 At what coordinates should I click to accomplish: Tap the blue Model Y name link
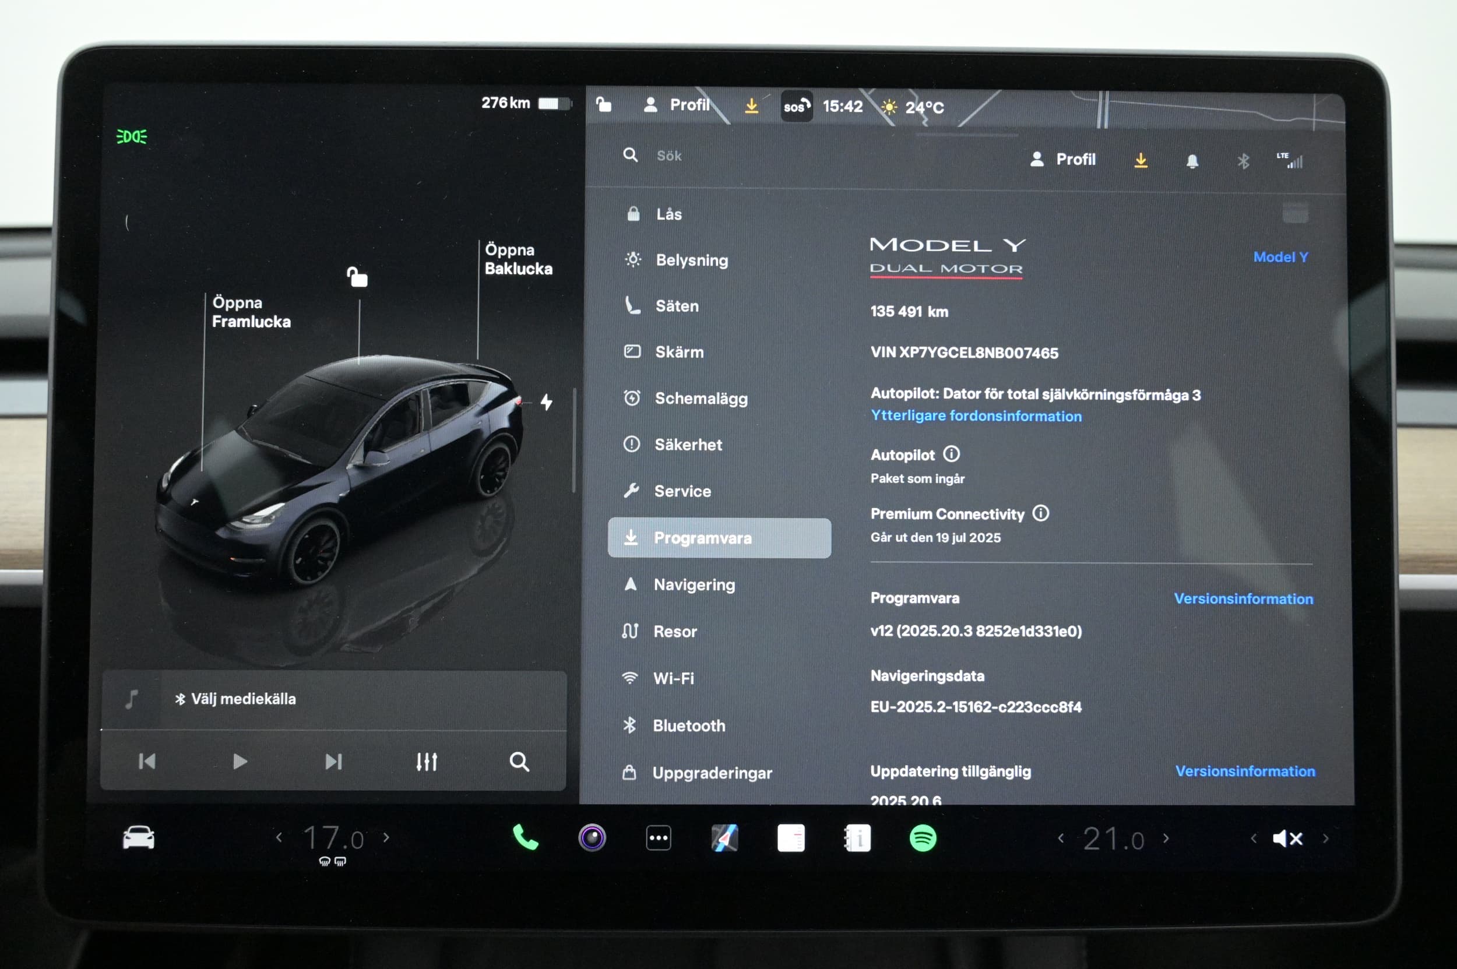pos(1280,257)
